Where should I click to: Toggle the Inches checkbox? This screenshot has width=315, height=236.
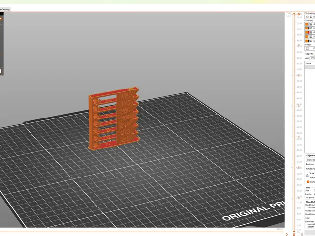308,182
